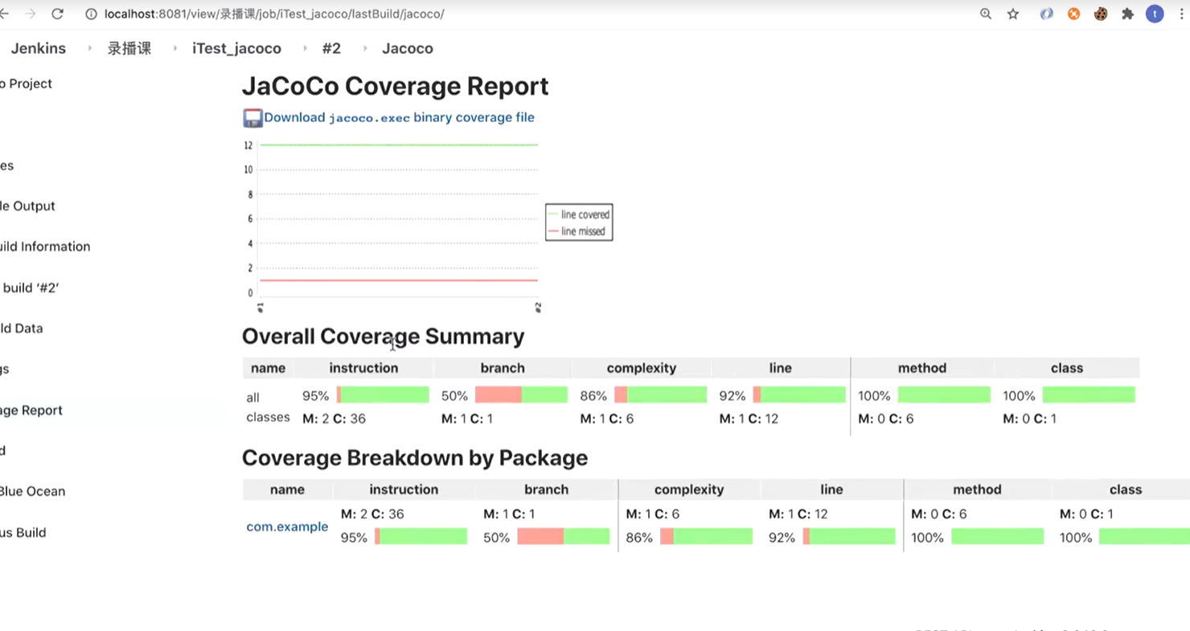Viewport: 1190px width, 631px height.
Task: Expand the arrow after iTest_jacoco in the breadcrumb
Action: click(x=305, y=48)
